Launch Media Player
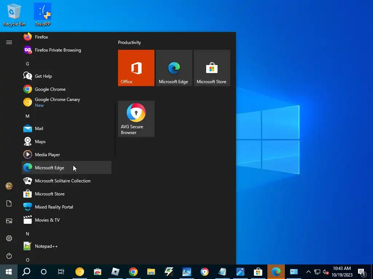The image size is (373, 279). coord(67,155)
